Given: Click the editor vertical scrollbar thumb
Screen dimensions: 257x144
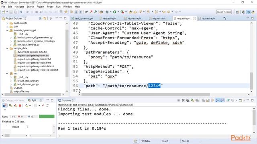Looking at the screenshot, I should tap(251, 80).
